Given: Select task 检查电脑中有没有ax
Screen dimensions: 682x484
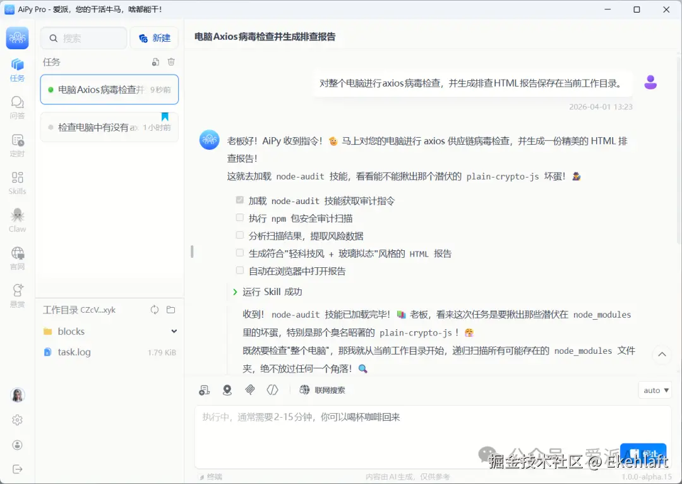Looking at the screenshot, I should (x=109, y=127).
